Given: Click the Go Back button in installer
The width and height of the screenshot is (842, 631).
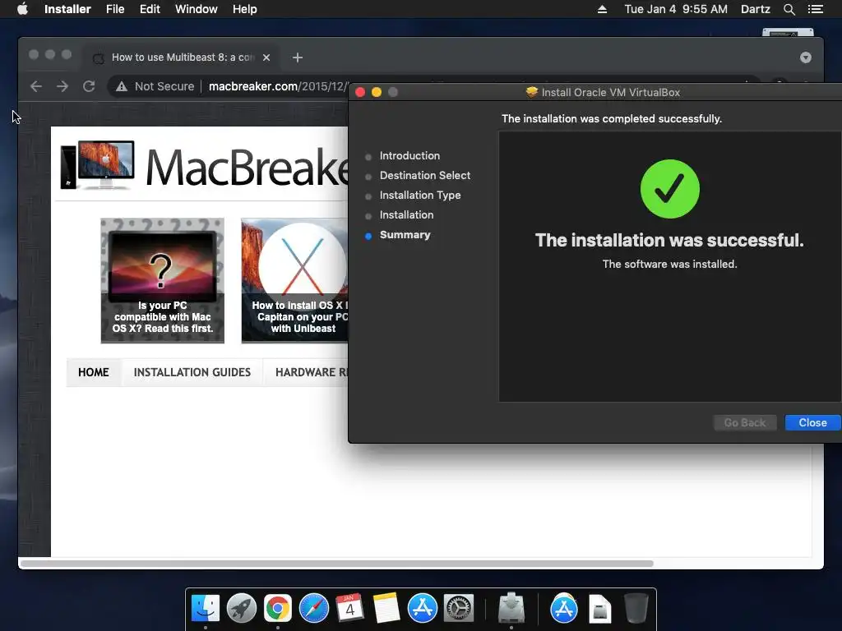Looking at the screenshot, I should [x=745, y=423].
